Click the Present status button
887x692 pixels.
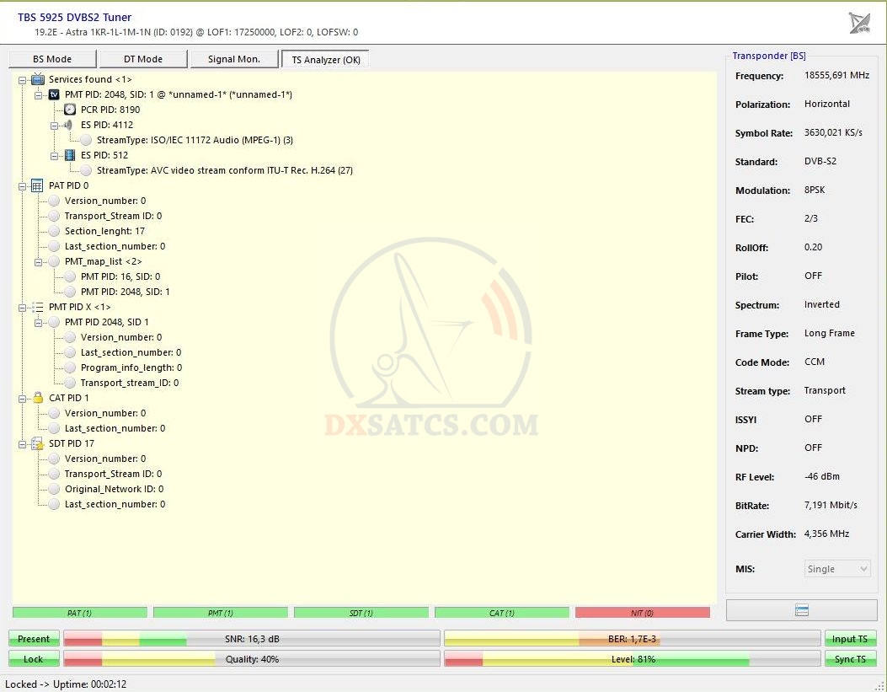[x=34, y=639]
